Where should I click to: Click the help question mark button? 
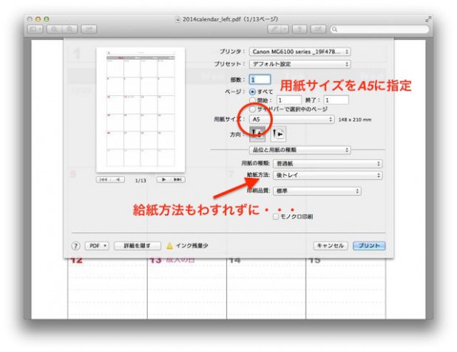75,246
